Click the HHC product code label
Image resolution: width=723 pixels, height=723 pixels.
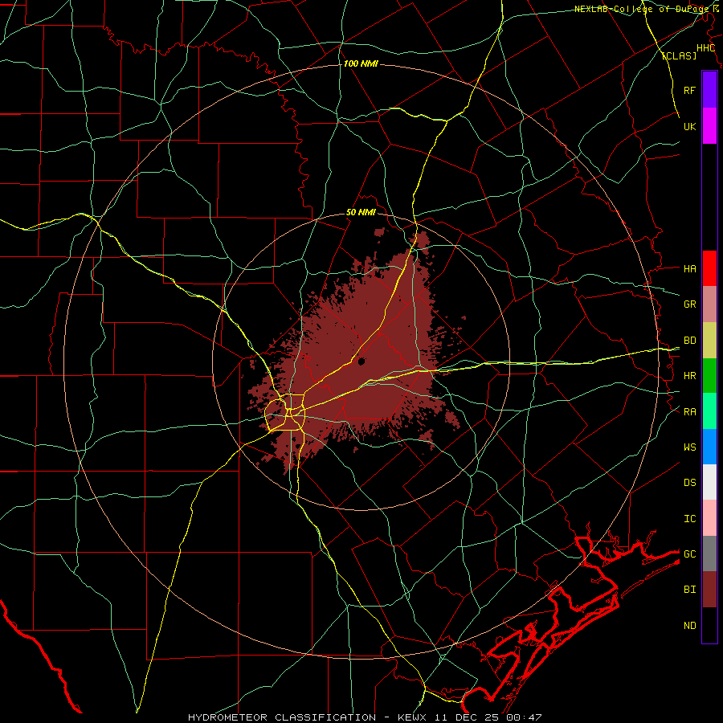[706, 48]
